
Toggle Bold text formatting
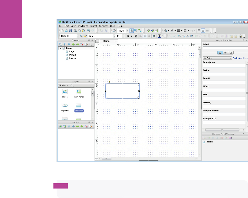point(127,36)
